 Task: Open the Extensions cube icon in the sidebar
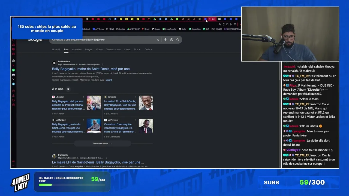tap(13, 100)
